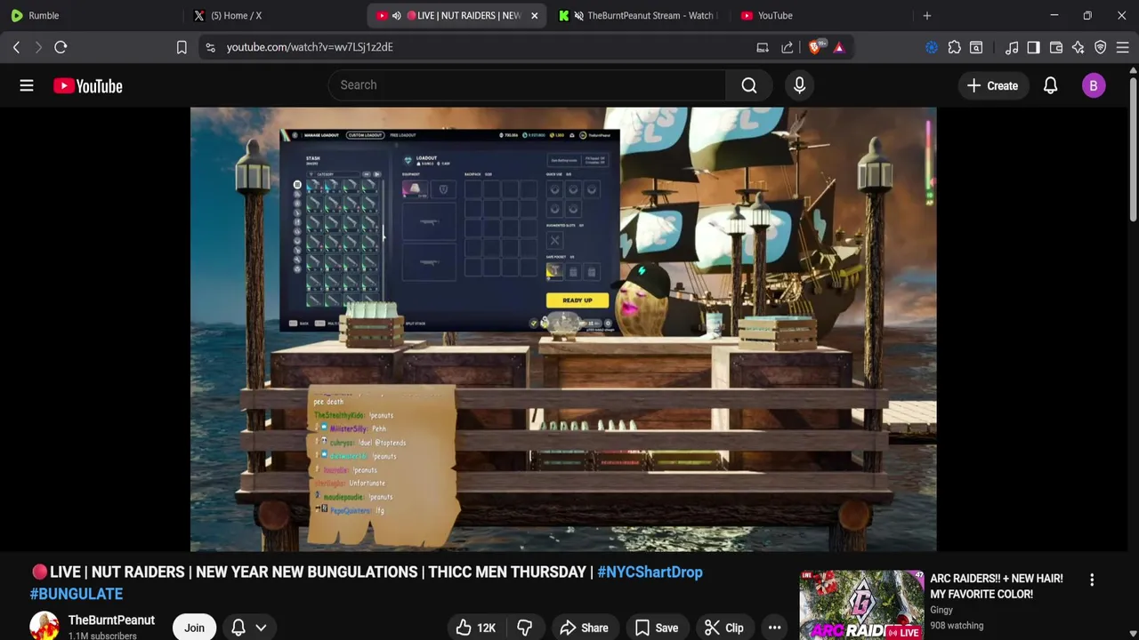
Task: Click the YouTube search magnifier button
Action: pos(749,85)
